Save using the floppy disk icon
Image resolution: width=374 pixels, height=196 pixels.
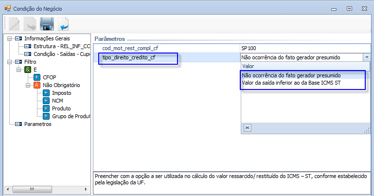[x=47, y=24]
